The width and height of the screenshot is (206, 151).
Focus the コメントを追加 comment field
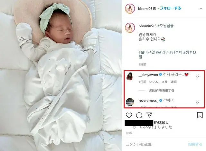coord(155,144)
